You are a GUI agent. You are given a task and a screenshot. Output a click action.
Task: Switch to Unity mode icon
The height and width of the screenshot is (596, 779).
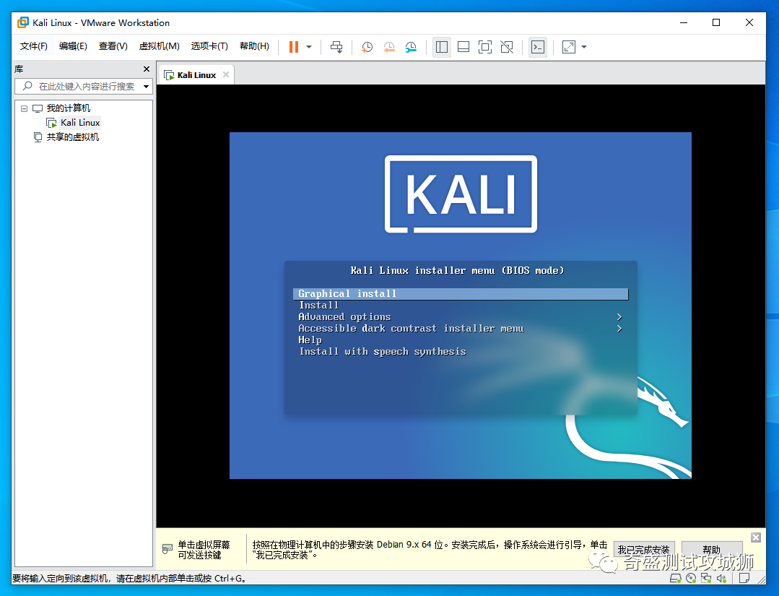tap(507, 47)
